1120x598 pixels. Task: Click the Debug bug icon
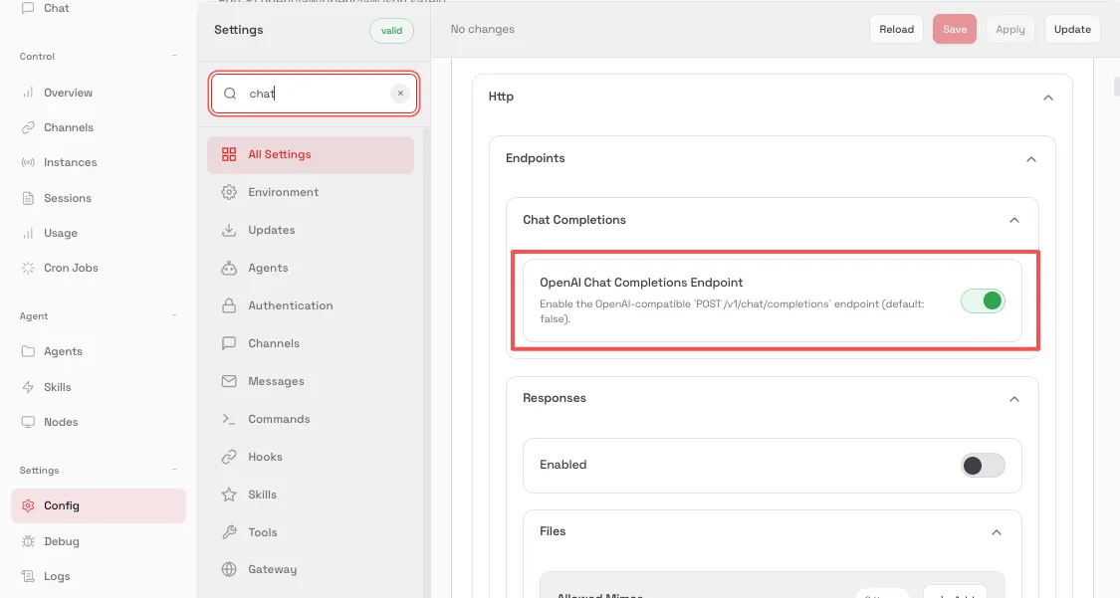point(28,541)
